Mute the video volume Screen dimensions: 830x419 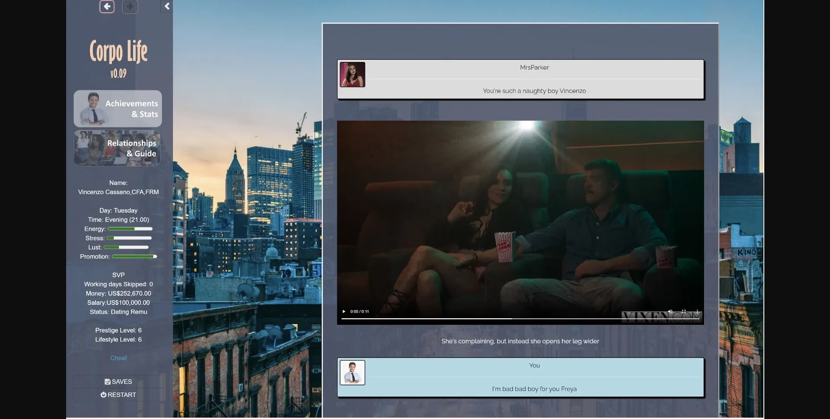pyautogui.click(x=670, y=311)
